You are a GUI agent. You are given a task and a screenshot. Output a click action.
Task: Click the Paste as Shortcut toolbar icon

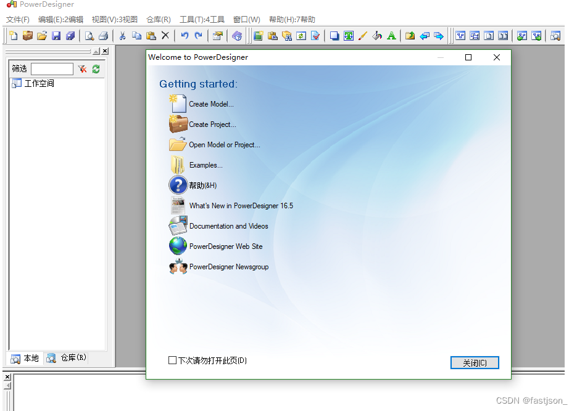point(273,36)
